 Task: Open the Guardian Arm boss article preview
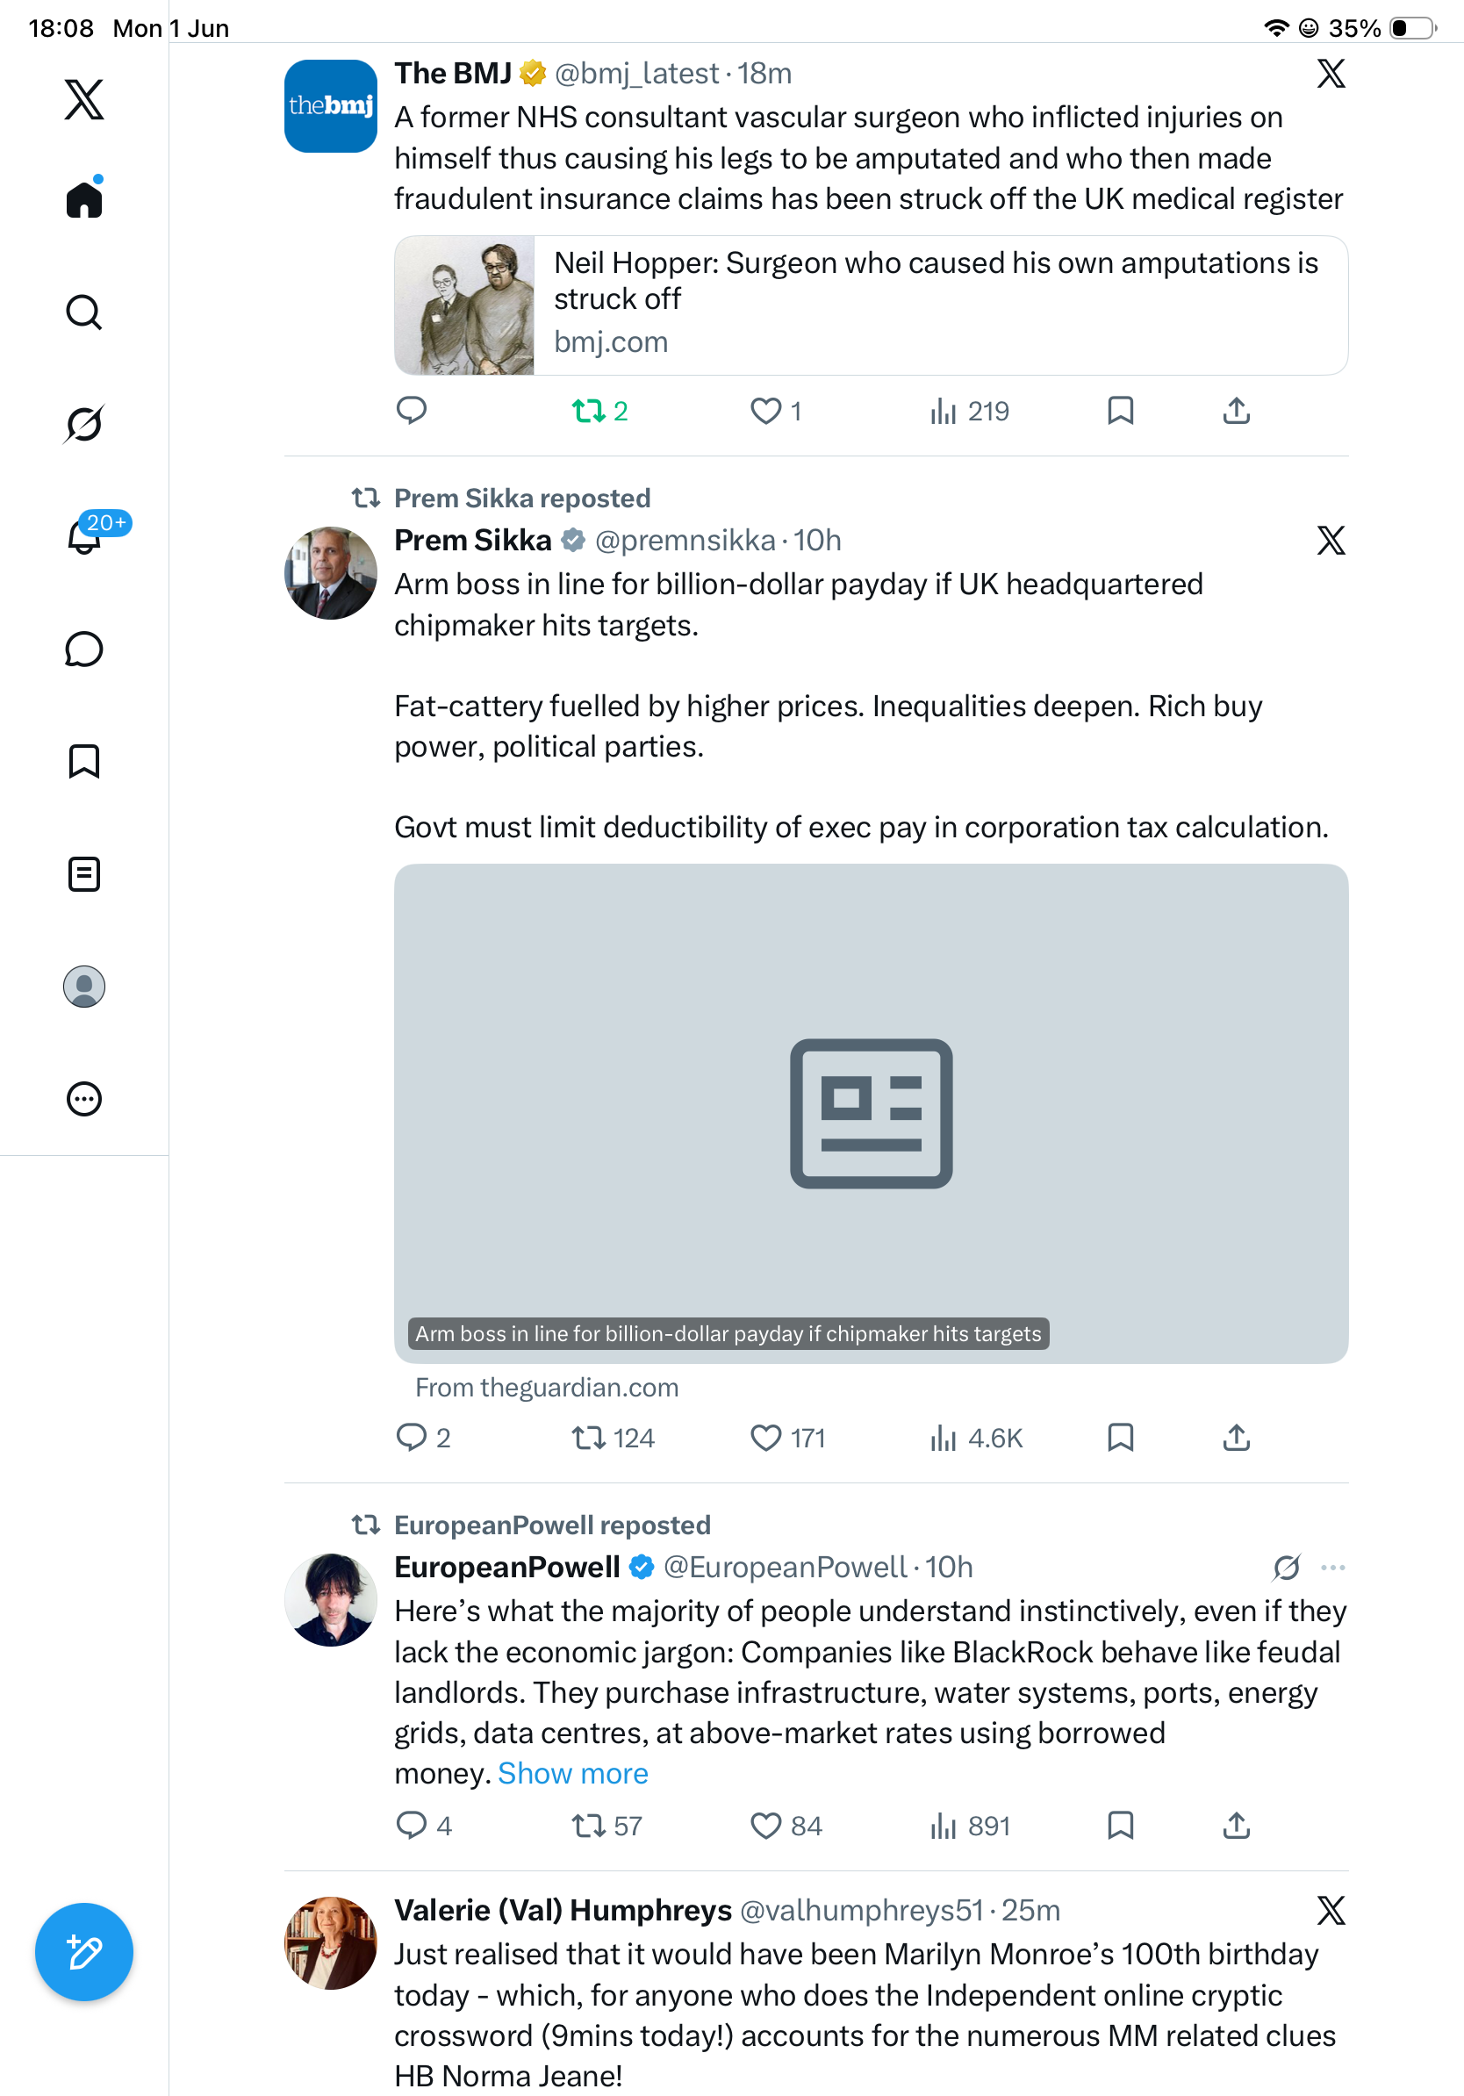[x=871, y=1114]
